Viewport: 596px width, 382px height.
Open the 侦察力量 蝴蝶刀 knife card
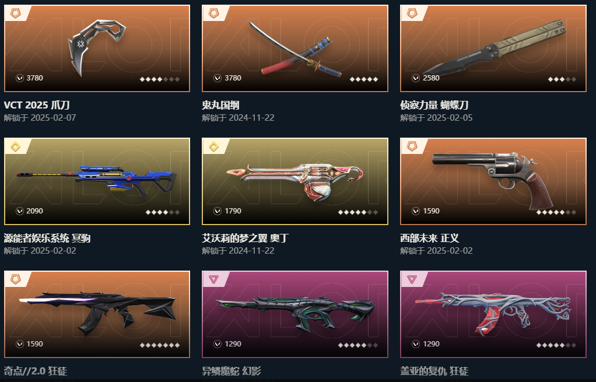[493, 48]
